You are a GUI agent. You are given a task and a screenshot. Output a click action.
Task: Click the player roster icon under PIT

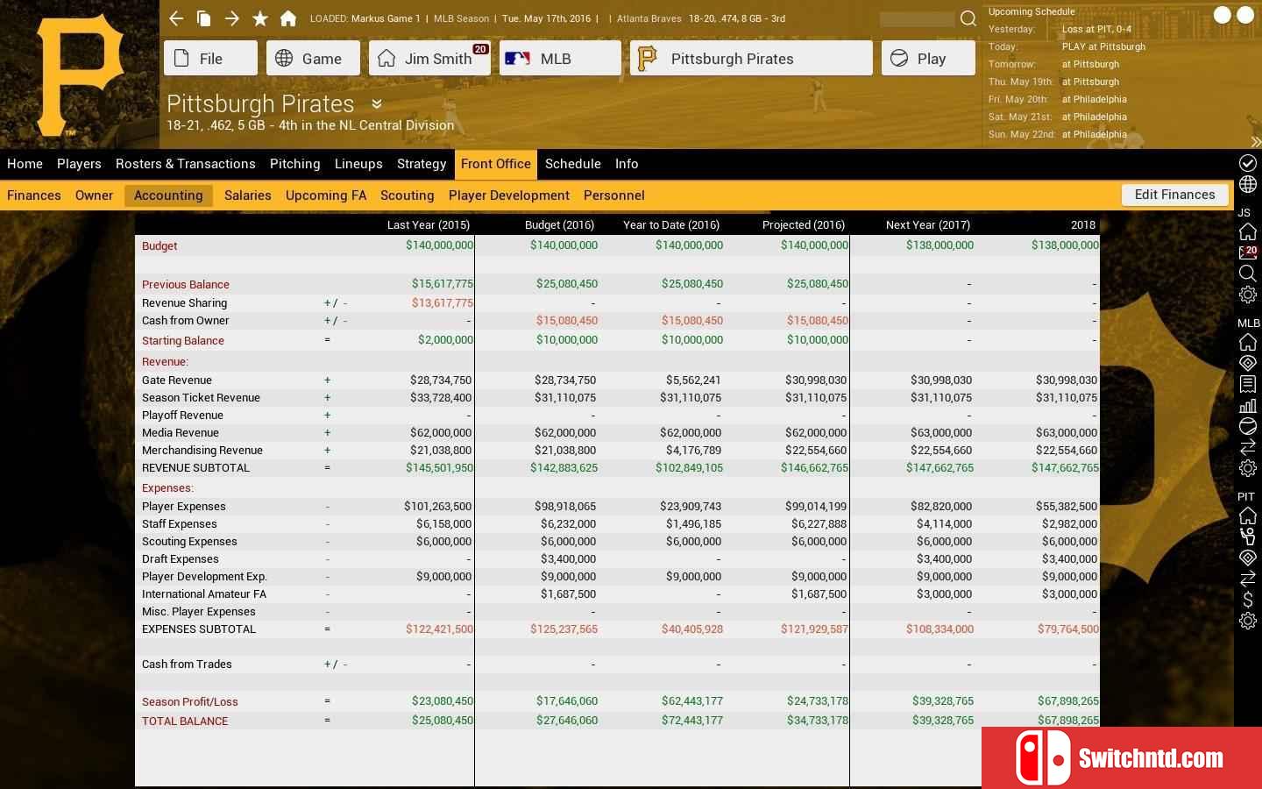(x=1248, y=537)
